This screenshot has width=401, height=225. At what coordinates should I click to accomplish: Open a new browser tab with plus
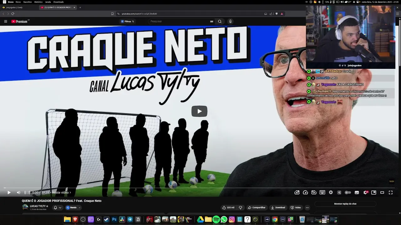click(x=80, y=7)
